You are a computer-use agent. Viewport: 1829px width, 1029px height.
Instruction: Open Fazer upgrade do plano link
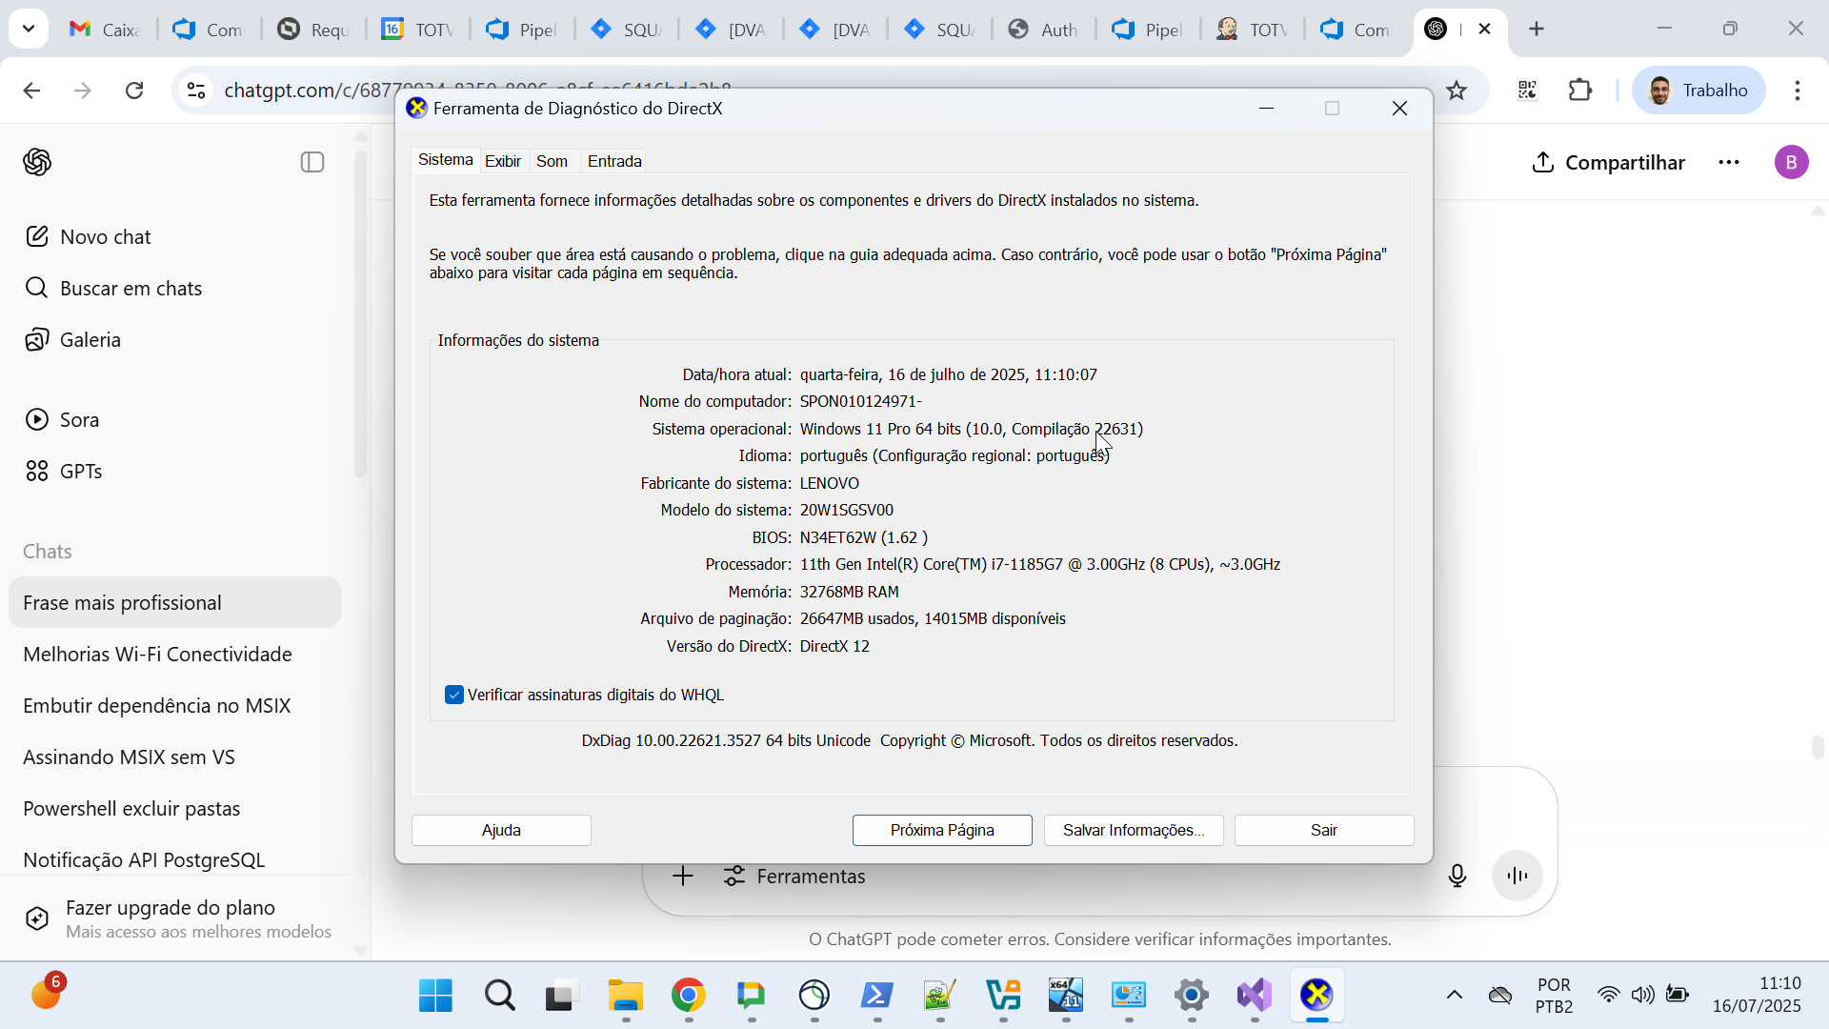click(171, 908)
